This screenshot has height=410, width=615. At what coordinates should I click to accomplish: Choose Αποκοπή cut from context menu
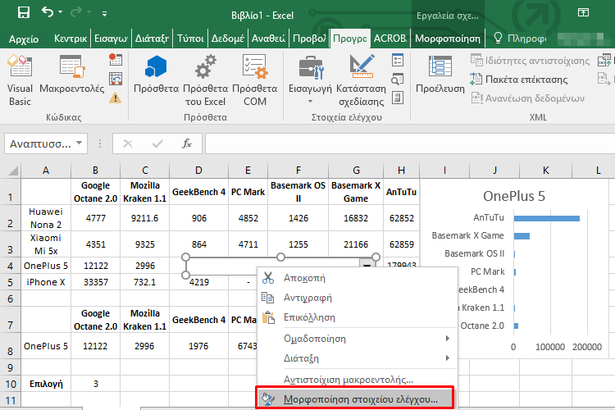pos(358,278)
